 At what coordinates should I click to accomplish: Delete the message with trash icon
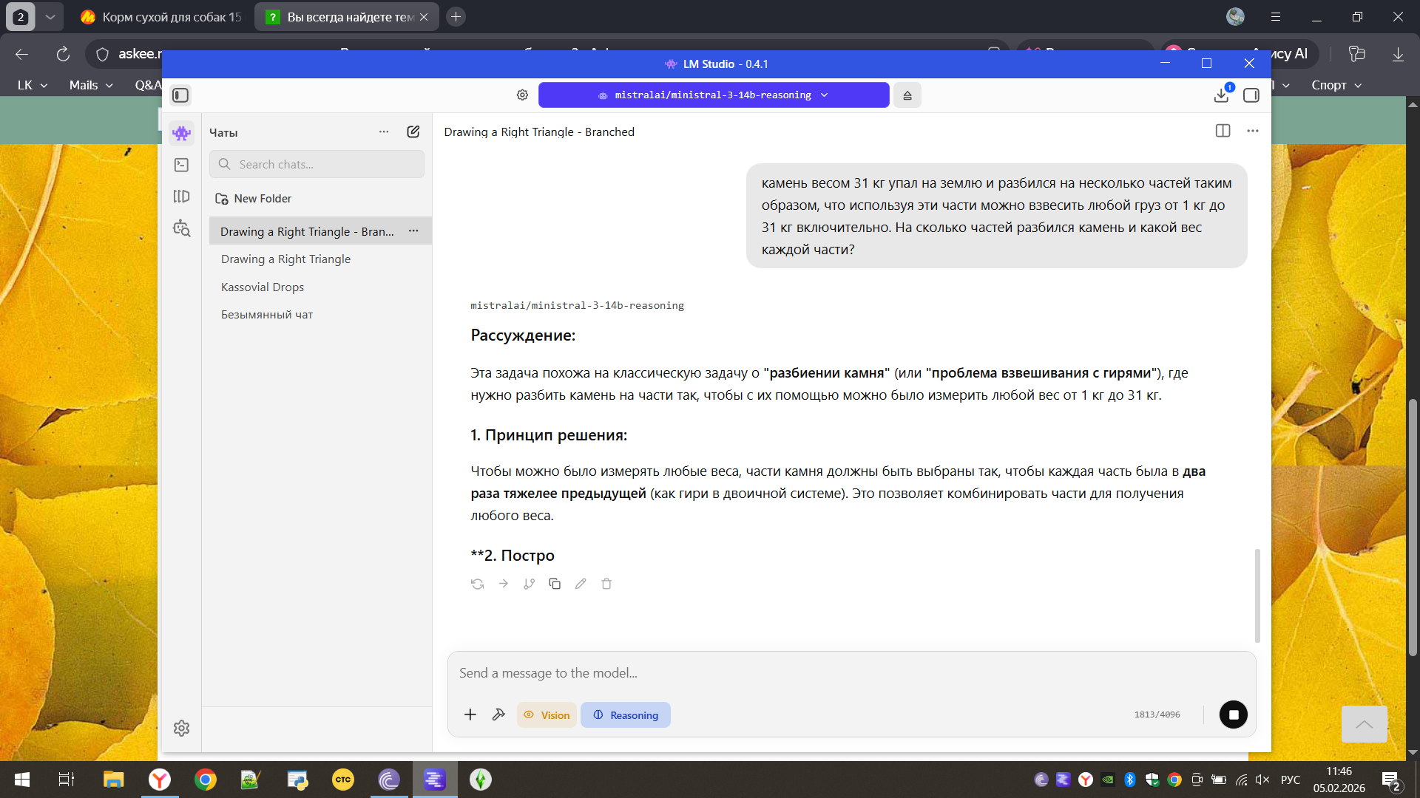606,584
